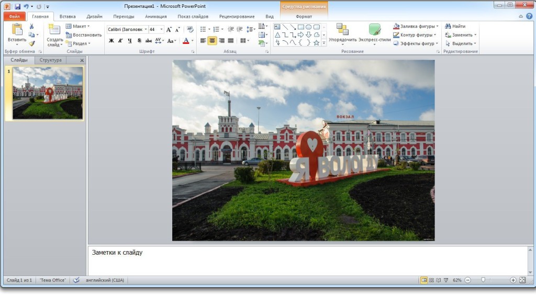This screenshot has height=295, width=536.
Task: Select the arrow line shape
Action: tap(293, 27)
